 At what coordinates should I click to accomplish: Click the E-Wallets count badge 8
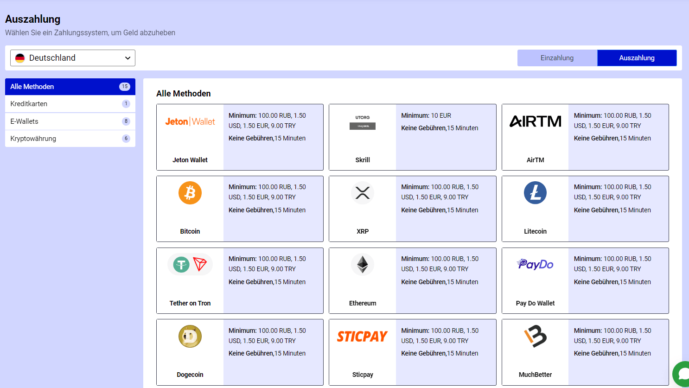pos(126,121)
